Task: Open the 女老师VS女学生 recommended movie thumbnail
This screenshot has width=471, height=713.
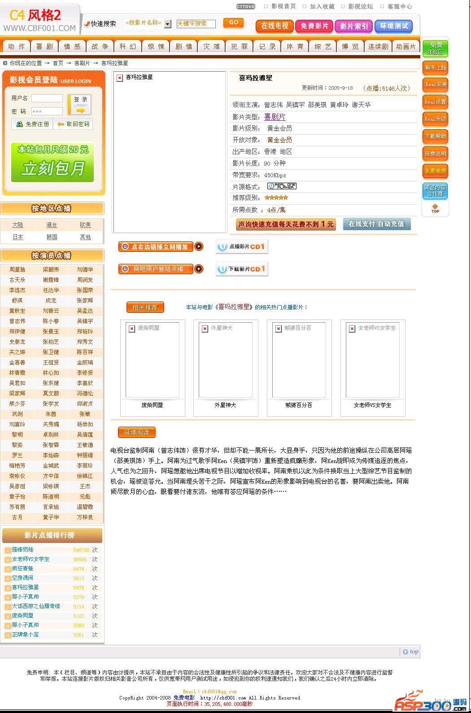Action: (x=373, y=360)
